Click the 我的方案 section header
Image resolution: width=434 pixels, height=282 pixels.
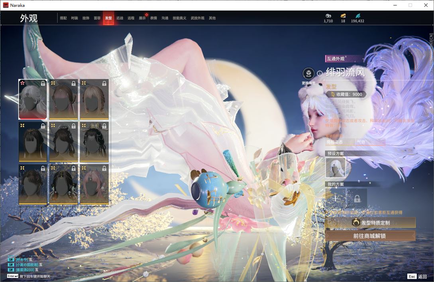pos(336,184)
